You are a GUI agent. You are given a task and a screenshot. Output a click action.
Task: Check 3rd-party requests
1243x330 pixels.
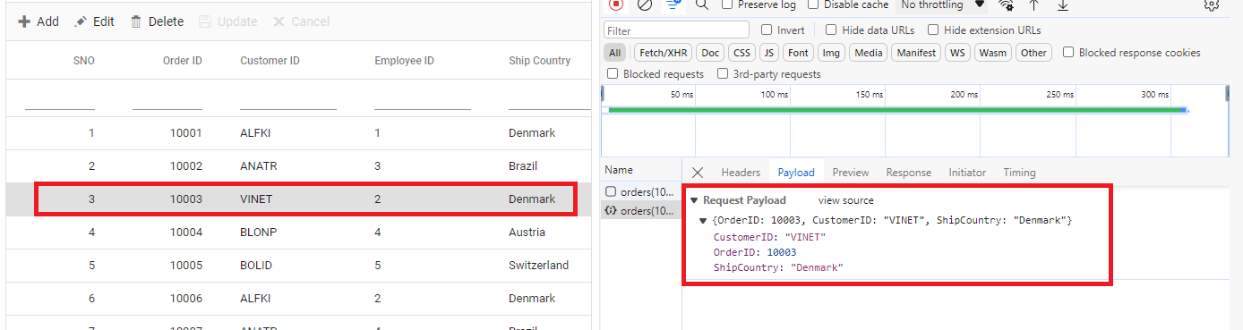click(x=723, y=74)
